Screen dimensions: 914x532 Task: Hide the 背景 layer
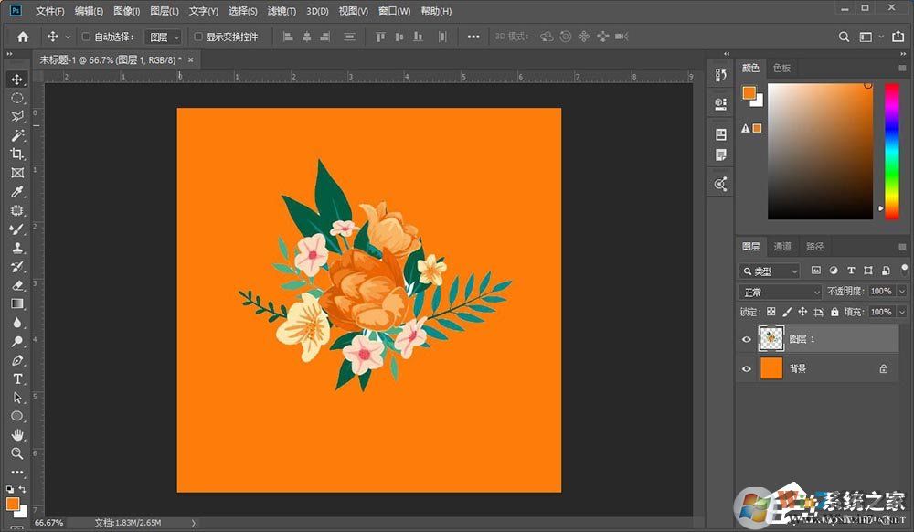click(747, 368)
